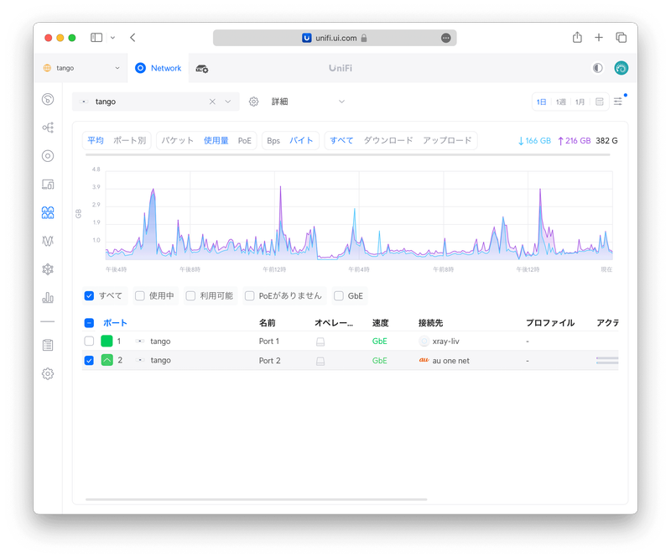Open the Topology icon in left sidebar
Screen dimensions: 671x558
pyautogui.click(x=48, y=128)
